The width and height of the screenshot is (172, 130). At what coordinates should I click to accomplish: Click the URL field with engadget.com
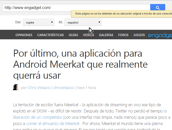click(76, 8)
